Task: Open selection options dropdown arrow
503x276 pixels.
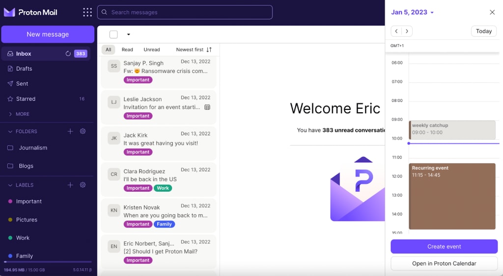Action: 128,34
